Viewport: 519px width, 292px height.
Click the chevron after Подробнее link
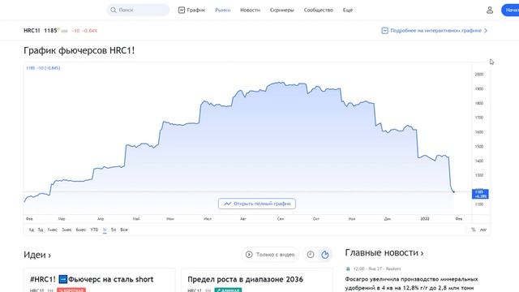[486, 31]
